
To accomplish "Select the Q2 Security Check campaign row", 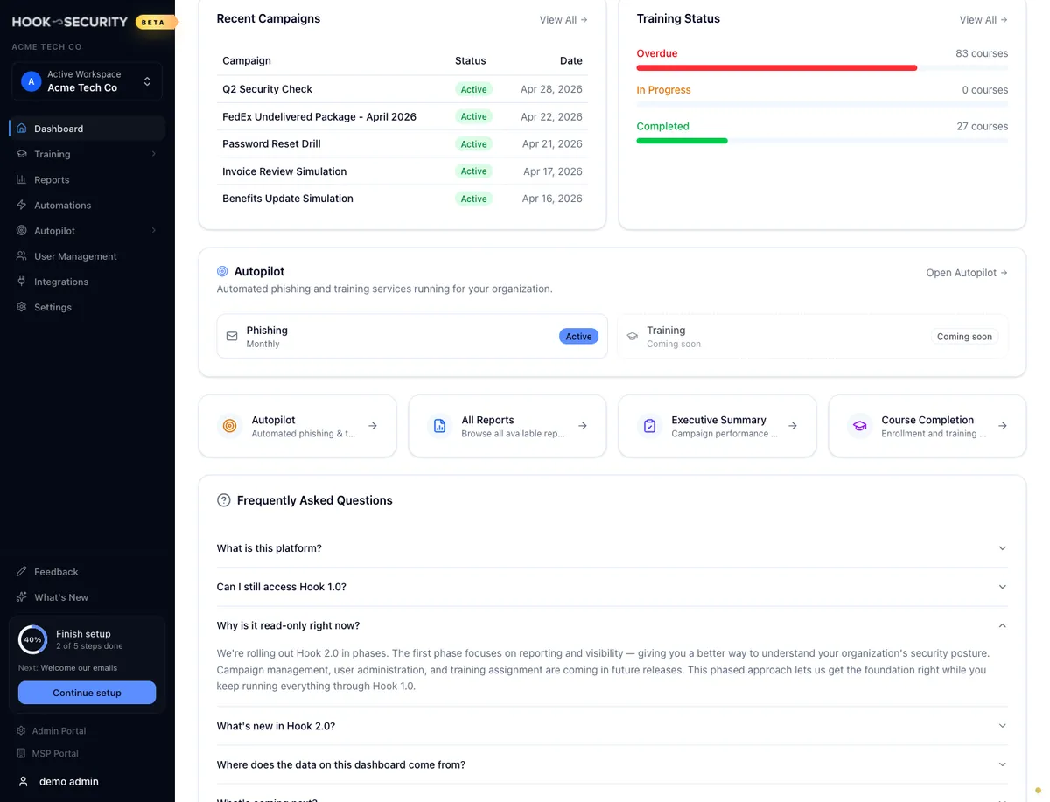I will coord(402,89).
